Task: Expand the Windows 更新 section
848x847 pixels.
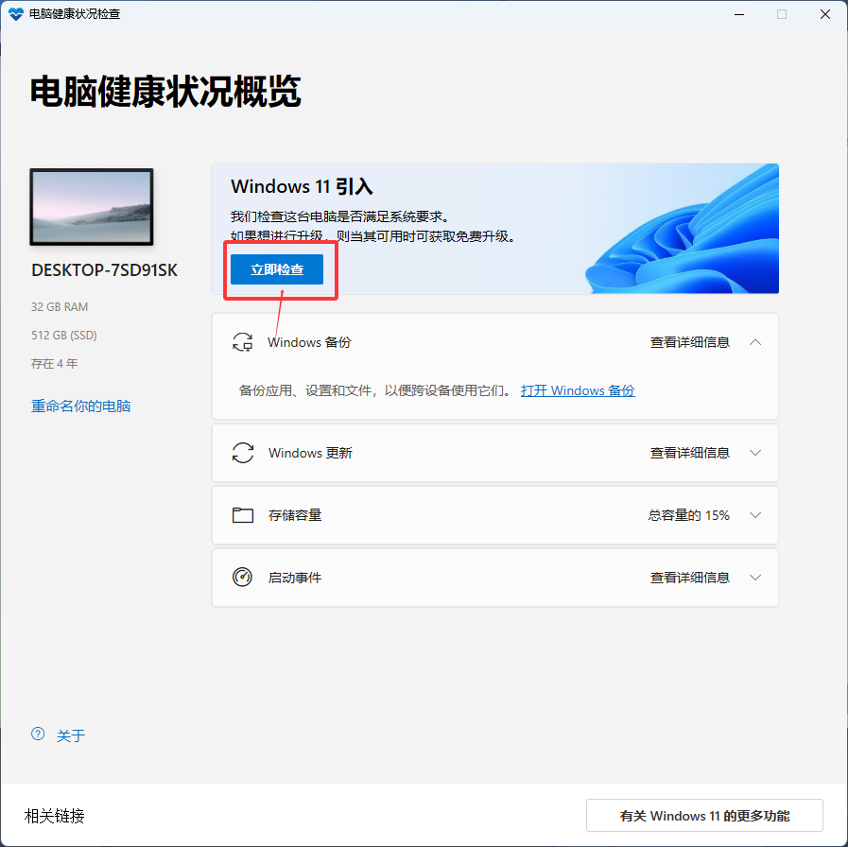Action: pos(755,453)
